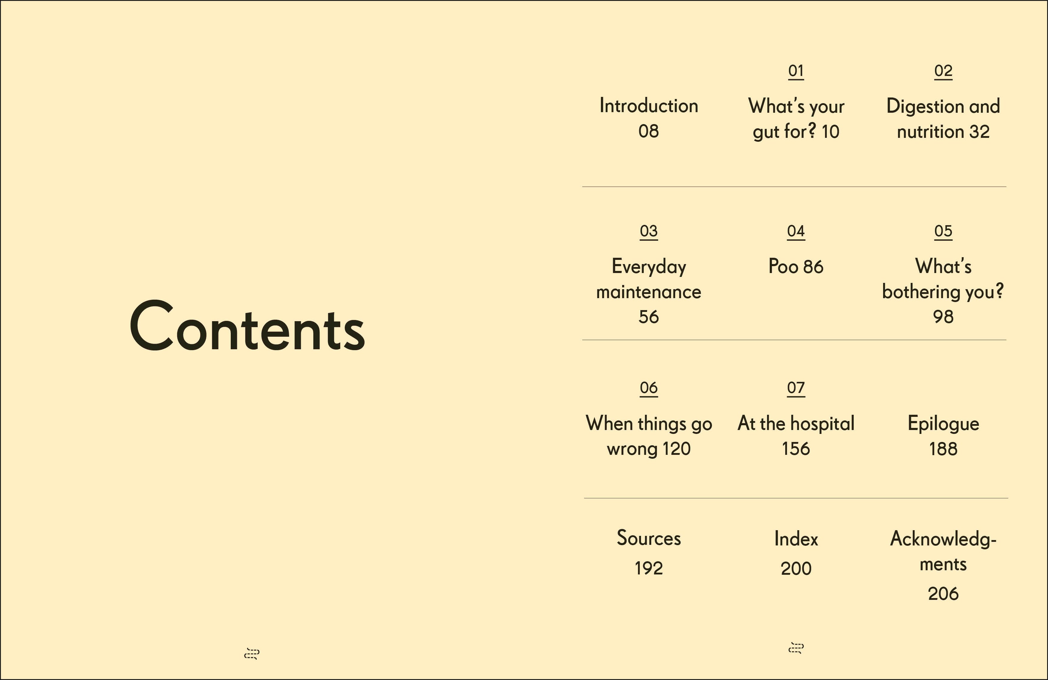Go to "What's your gut for?" chapter title
1048x680 pixels.
tap(796, 119)
